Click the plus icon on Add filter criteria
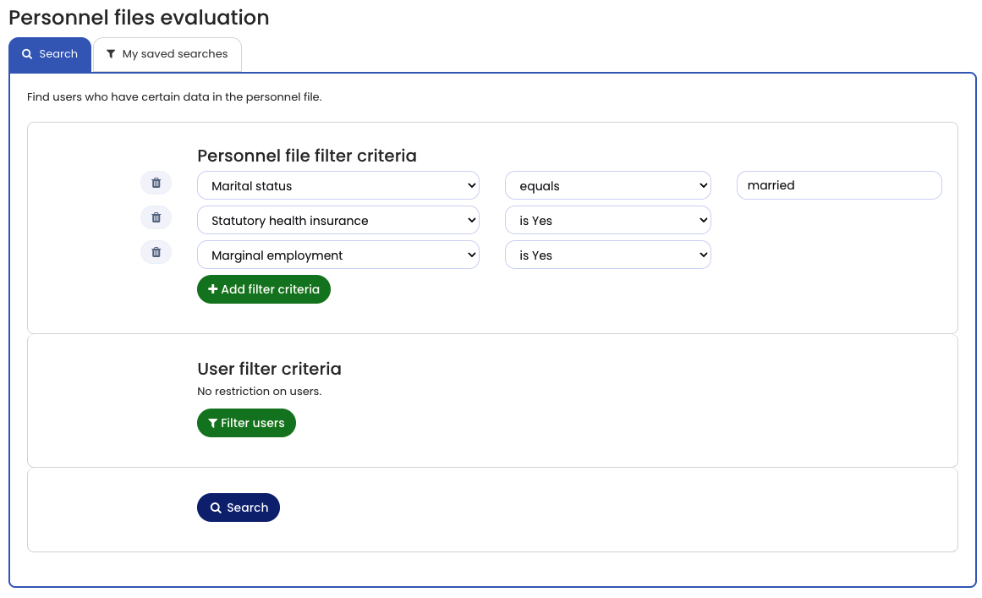The width and height of the screenshot is (982, 598). 213,289
